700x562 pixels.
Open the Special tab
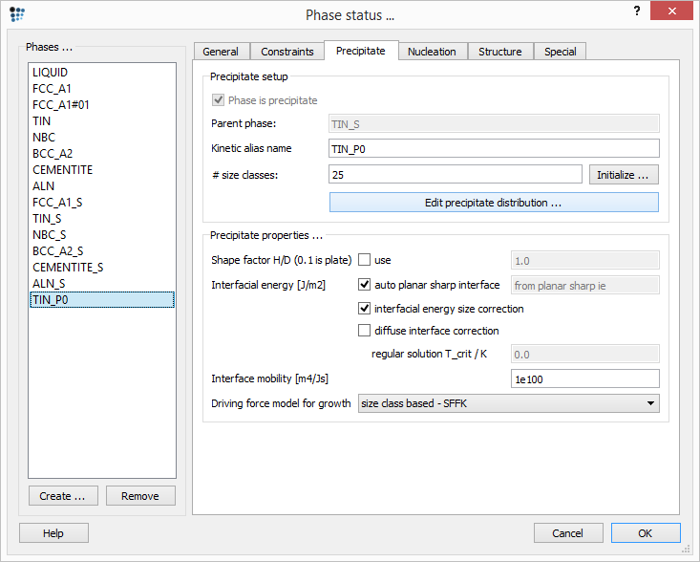click(x=560, y=52)
